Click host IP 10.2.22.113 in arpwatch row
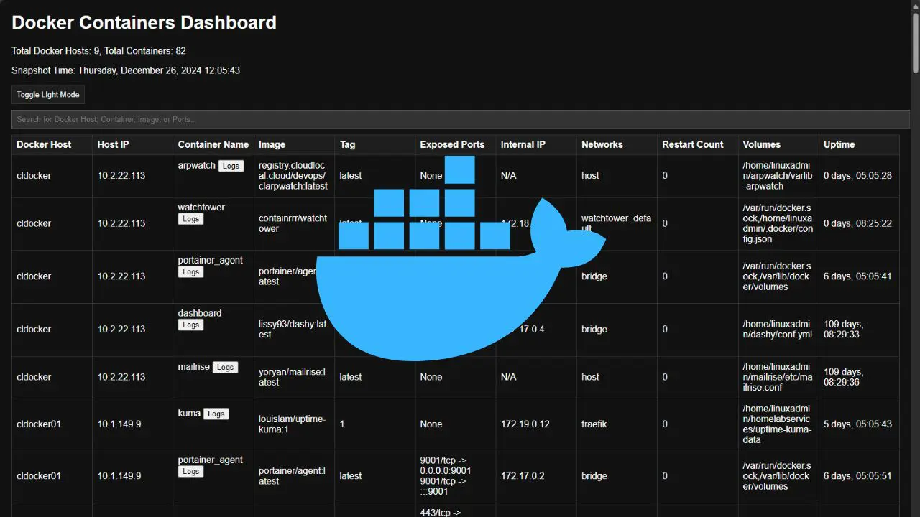 tap(121, 176)
